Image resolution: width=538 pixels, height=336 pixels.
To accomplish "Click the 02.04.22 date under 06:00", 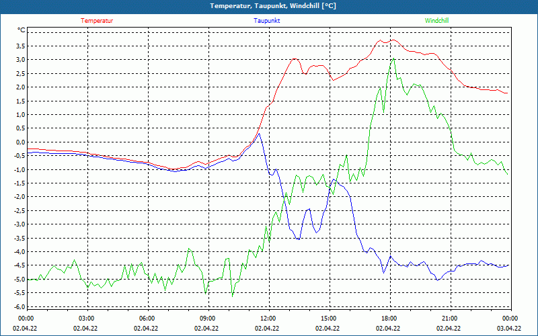I will [x=146, y=329].
